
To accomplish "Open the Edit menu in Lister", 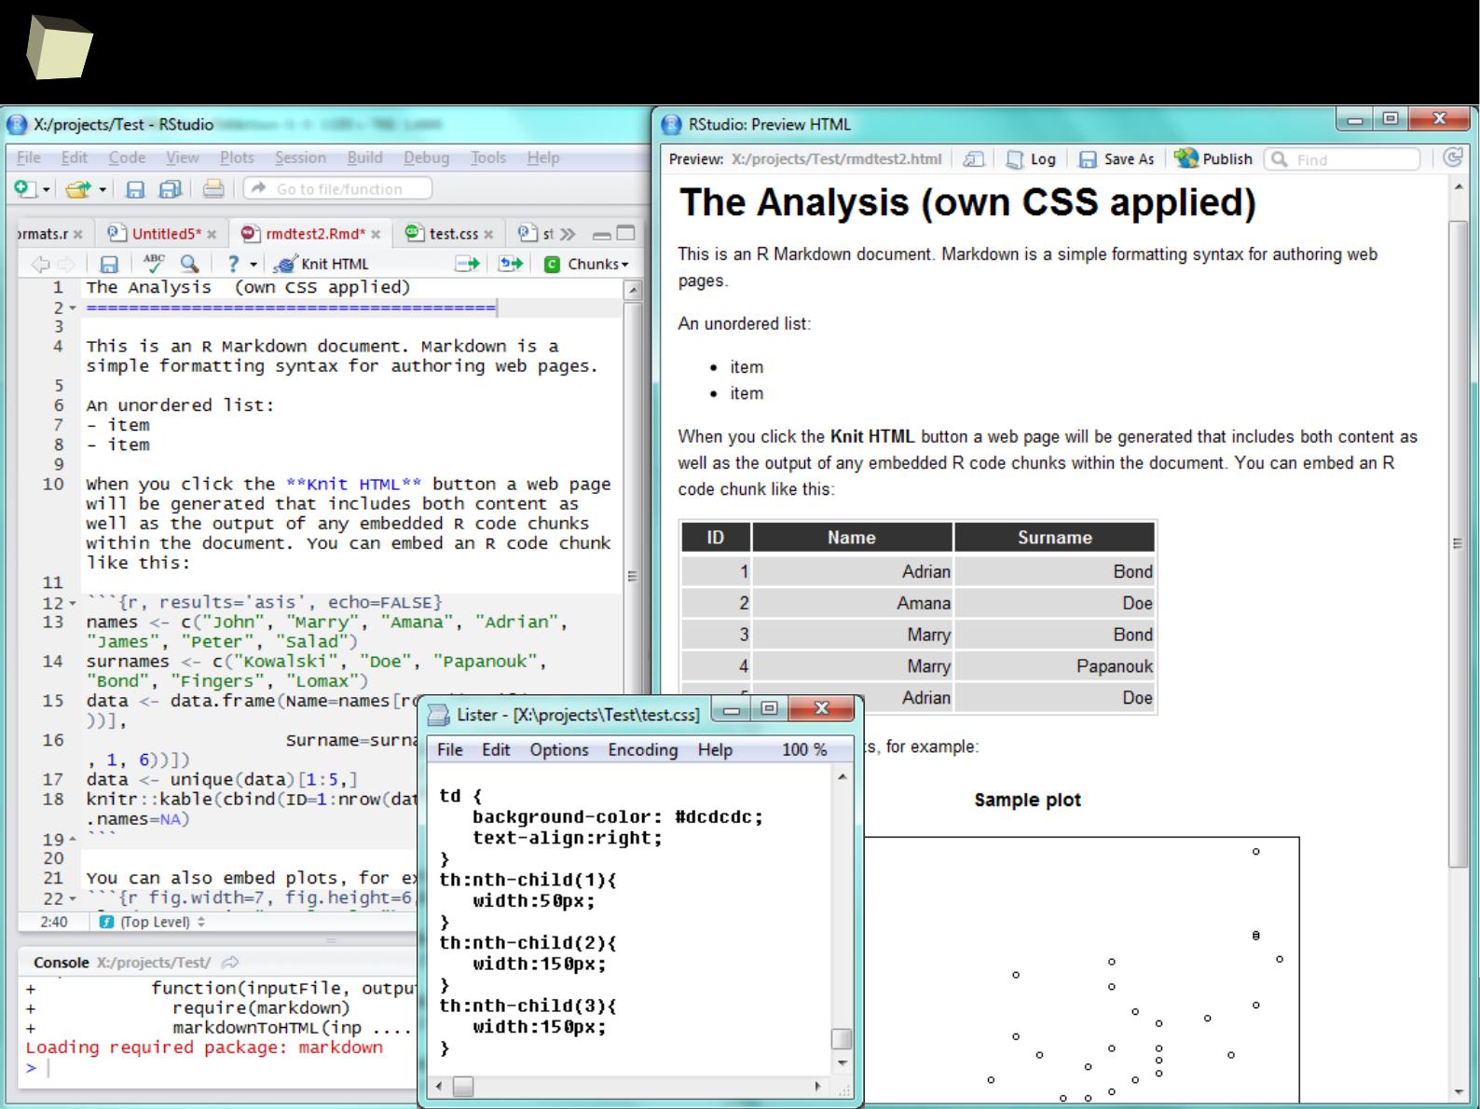I will click(496, 749).
